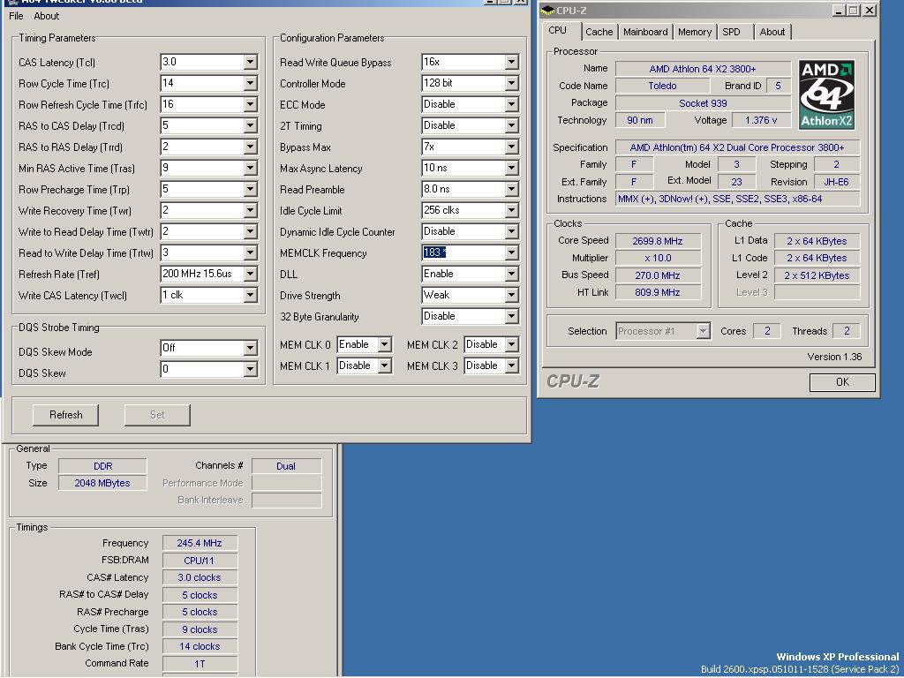Viewport: 904px width, 678px height.
Task: Open RAS to CAS Delay (Trcd) dropdown
Action: click(x=250, y=125)
